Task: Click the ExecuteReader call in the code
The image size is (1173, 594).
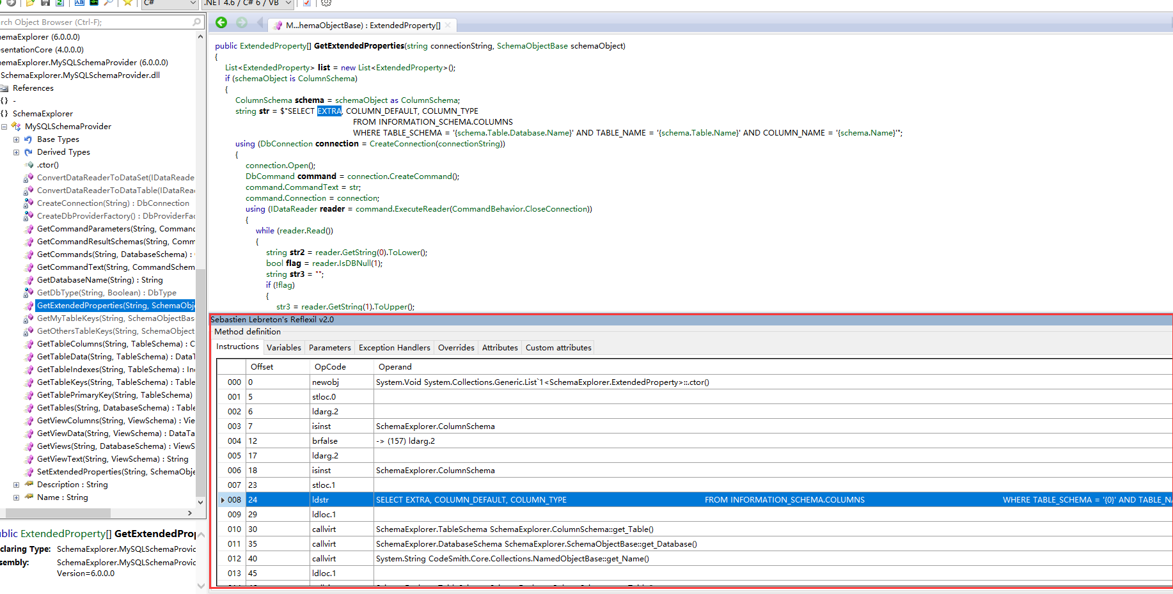Action: pyautogui.click(x=422, y=209)
